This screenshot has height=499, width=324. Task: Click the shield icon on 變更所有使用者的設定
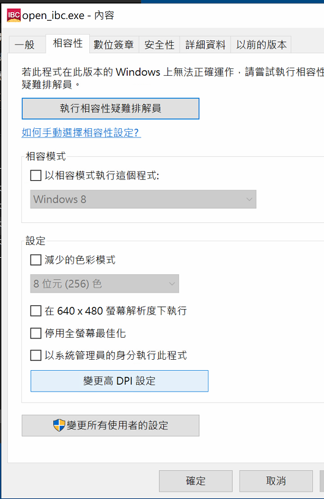point(59,425)
